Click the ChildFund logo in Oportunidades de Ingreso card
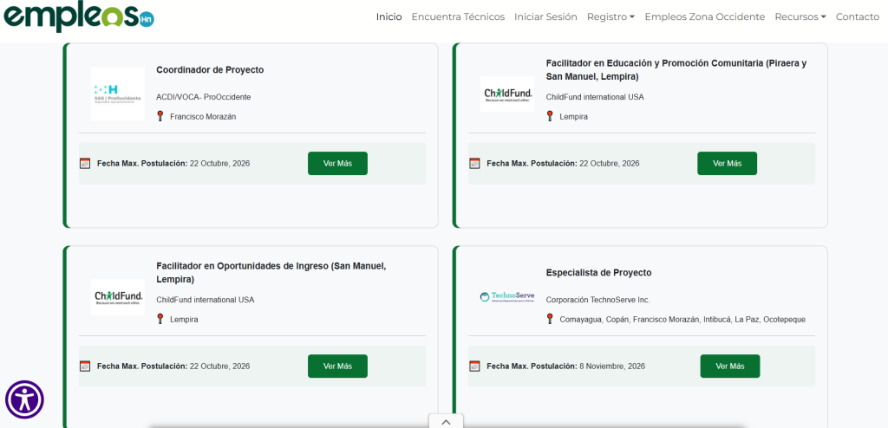This screenshot has height=428, width=888. pyautogui.click(x=118, y=296)
